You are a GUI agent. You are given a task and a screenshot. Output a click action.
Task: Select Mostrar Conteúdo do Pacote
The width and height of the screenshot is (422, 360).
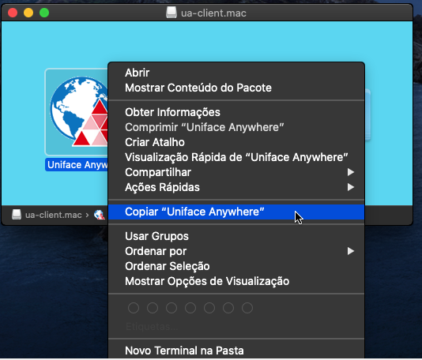coord(236,88)
